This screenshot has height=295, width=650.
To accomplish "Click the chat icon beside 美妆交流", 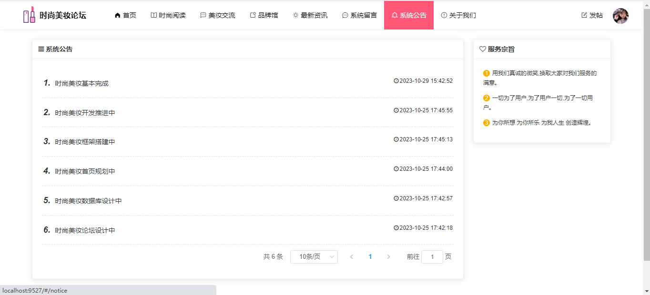I will point(203,15).
